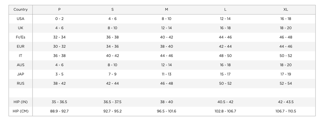323x124 pixels.
Task: Click the IT size S cell 40 - 42
Action: tap(113, 56)
